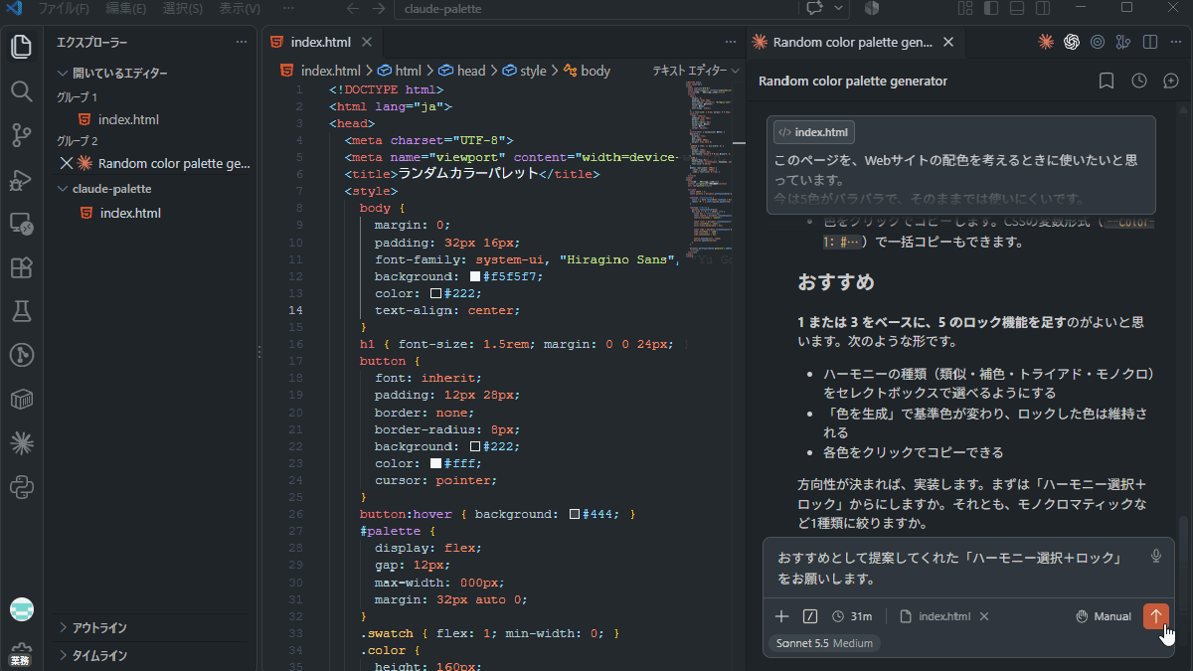Click the prompt text input area
The height and width of the screenshot is (671, 1193).
[952, 568]
